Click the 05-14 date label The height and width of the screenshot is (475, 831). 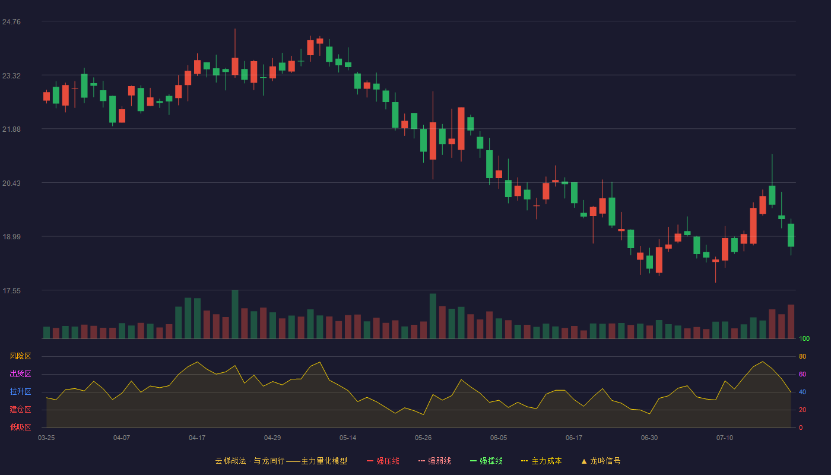[348, 438]
